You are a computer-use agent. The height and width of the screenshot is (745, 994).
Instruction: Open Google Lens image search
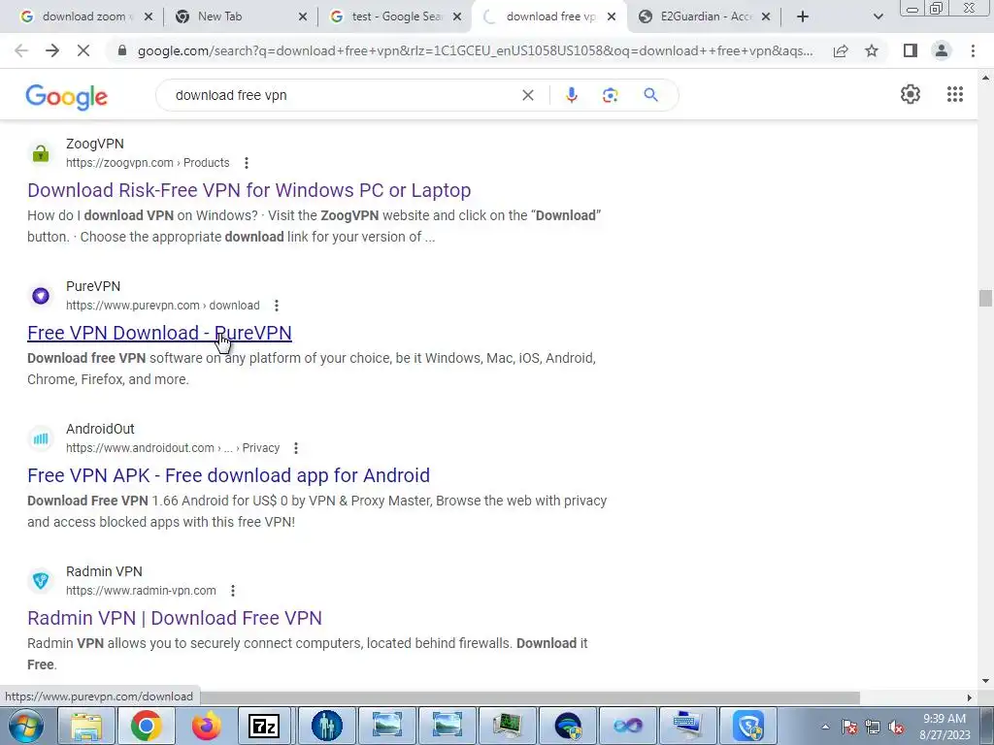click(610, 95)
